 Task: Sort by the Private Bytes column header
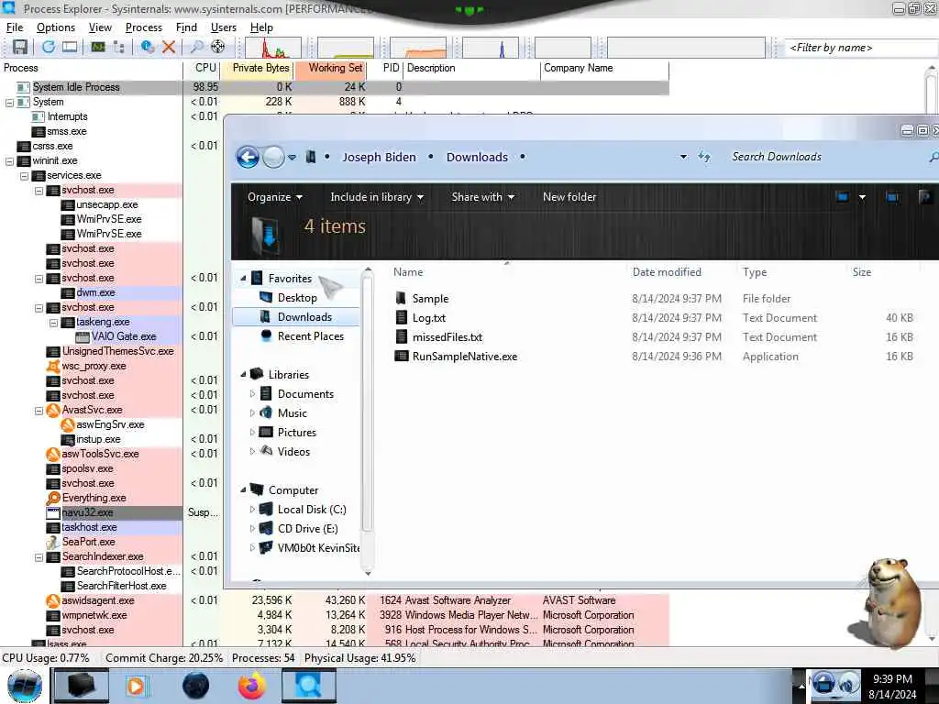(x=257, y=68)
